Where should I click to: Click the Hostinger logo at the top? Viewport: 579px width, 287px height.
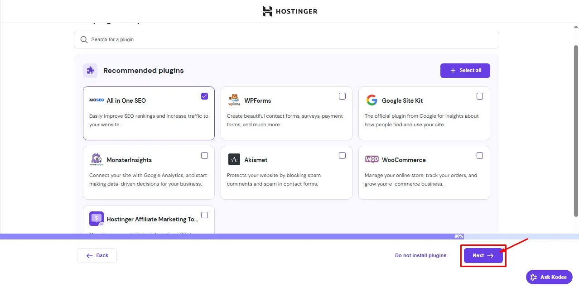click(x=289, y=11)
